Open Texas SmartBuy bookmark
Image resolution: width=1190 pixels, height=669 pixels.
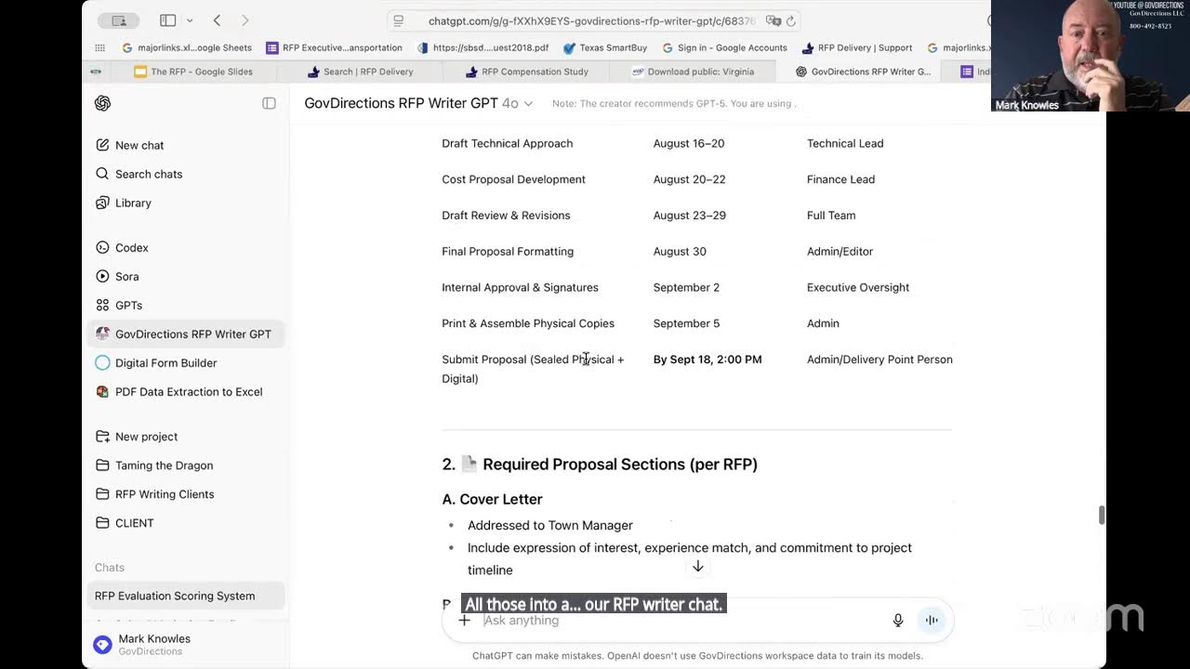click(604, 47)
